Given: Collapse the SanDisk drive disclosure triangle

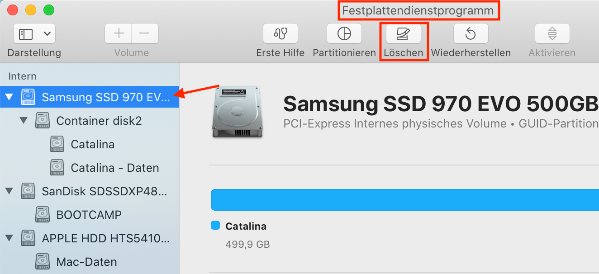Looking at the screenshot, I should click(x=10, y=191).
